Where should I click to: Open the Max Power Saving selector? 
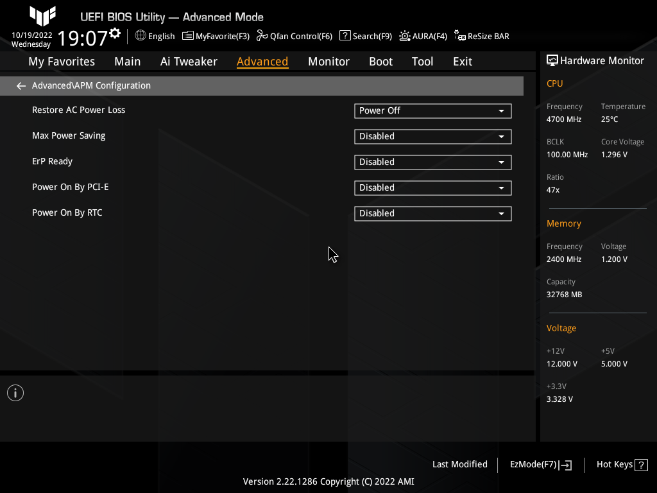click(432, 136)
